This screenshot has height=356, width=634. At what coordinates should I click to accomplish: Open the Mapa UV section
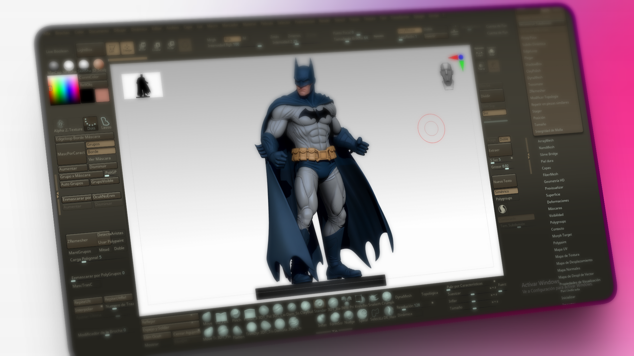560,249
